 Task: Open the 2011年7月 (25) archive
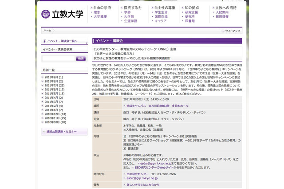point(55,86)
